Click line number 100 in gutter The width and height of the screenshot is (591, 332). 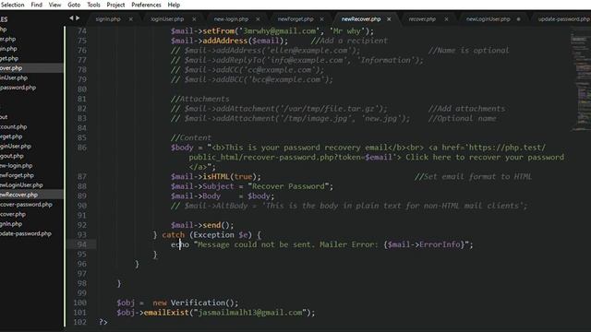80,303
